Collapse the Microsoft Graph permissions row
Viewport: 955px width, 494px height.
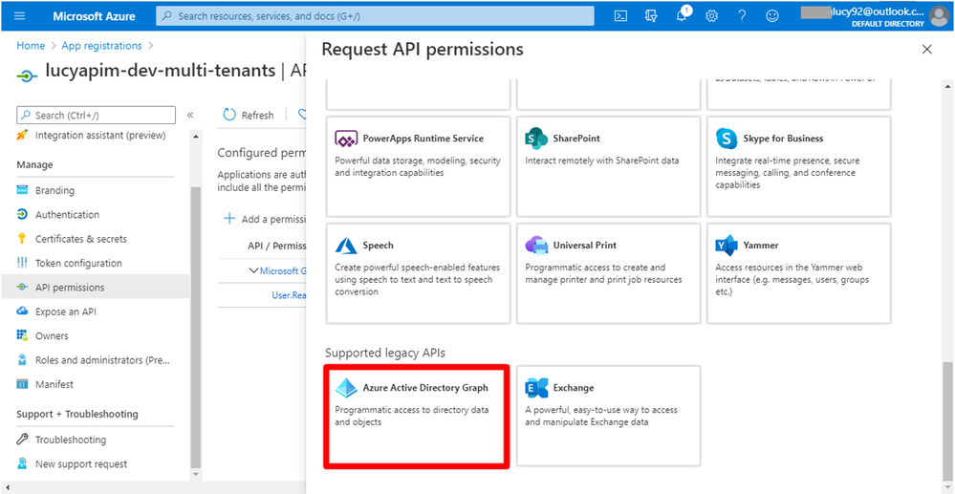253,271
